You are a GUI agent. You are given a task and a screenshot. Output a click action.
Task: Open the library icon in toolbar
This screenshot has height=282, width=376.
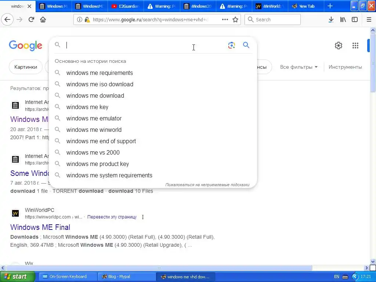(343, 19)
